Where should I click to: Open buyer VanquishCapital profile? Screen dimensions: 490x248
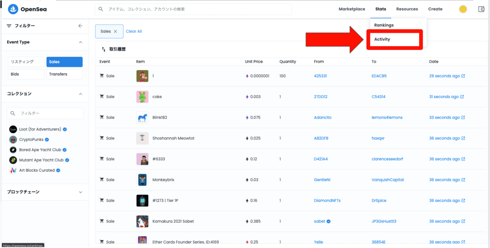(x=388, y=180)
